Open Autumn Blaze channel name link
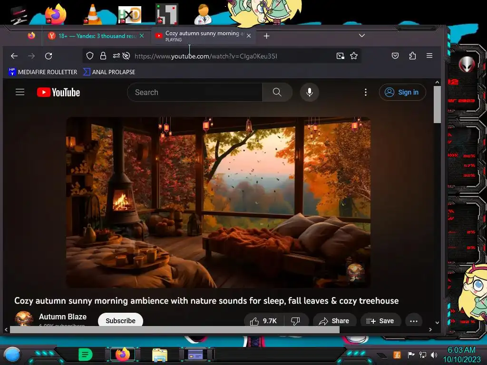Viewport: 487px width, 365px height. [63, 317]
